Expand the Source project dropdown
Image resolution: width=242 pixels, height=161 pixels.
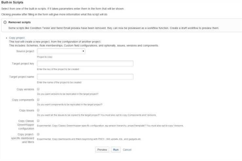[61, 51]
